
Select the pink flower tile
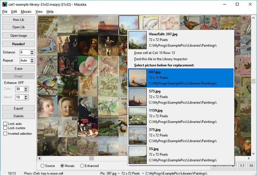coord(88,66)
